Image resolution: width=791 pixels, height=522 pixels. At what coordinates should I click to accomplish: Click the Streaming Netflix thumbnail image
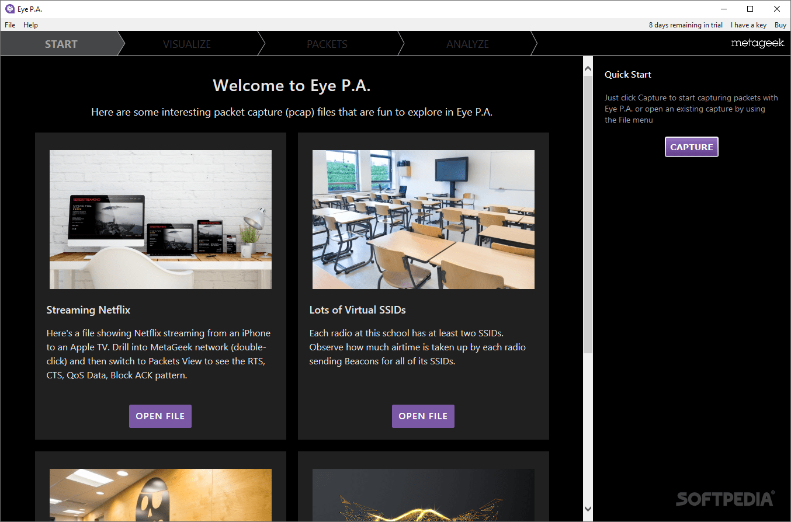pyautogui.click(x=161, y=220)
